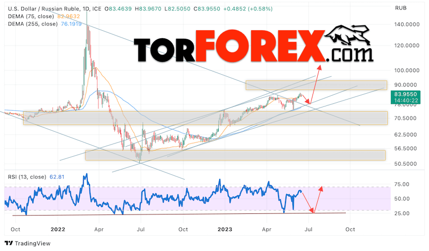Screen dimensions: 429x251
Task: Click the 25.00 RSI axis label
Action: (x=402, y=213)
